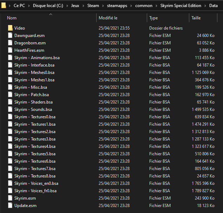
Task: Select the file name Skyrim.esm
Action: point(25,198)
